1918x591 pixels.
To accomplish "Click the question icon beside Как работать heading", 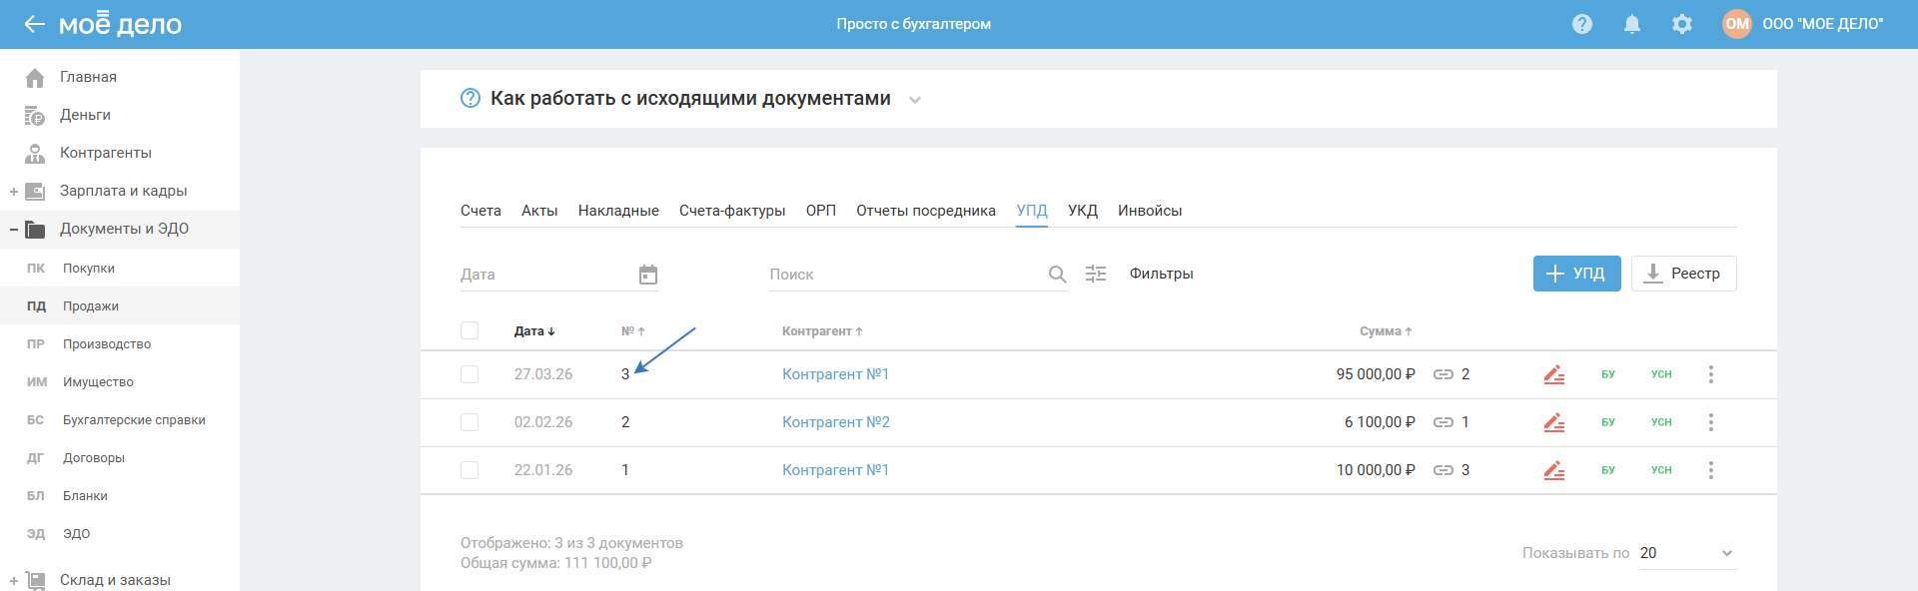I will pyautogui.click(x=471, y=98).
